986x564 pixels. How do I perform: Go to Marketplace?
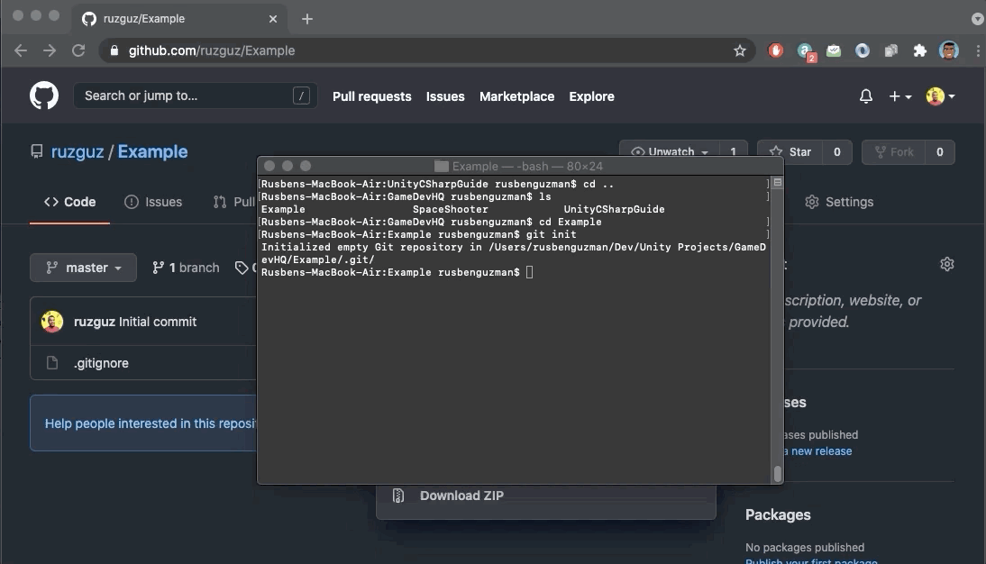517,96
